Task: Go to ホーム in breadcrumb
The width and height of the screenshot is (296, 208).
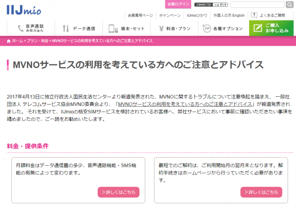Action: 17,41
